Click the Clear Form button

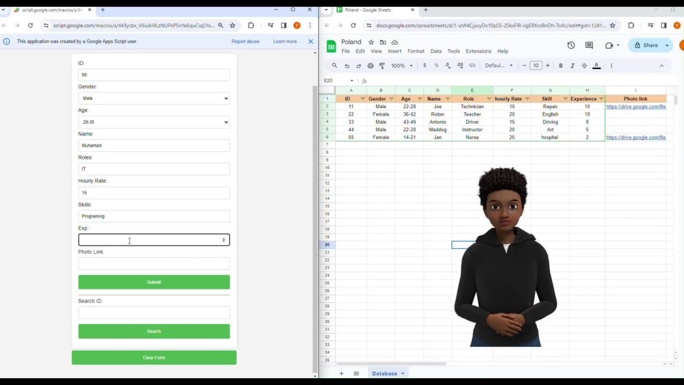[154, 358]
